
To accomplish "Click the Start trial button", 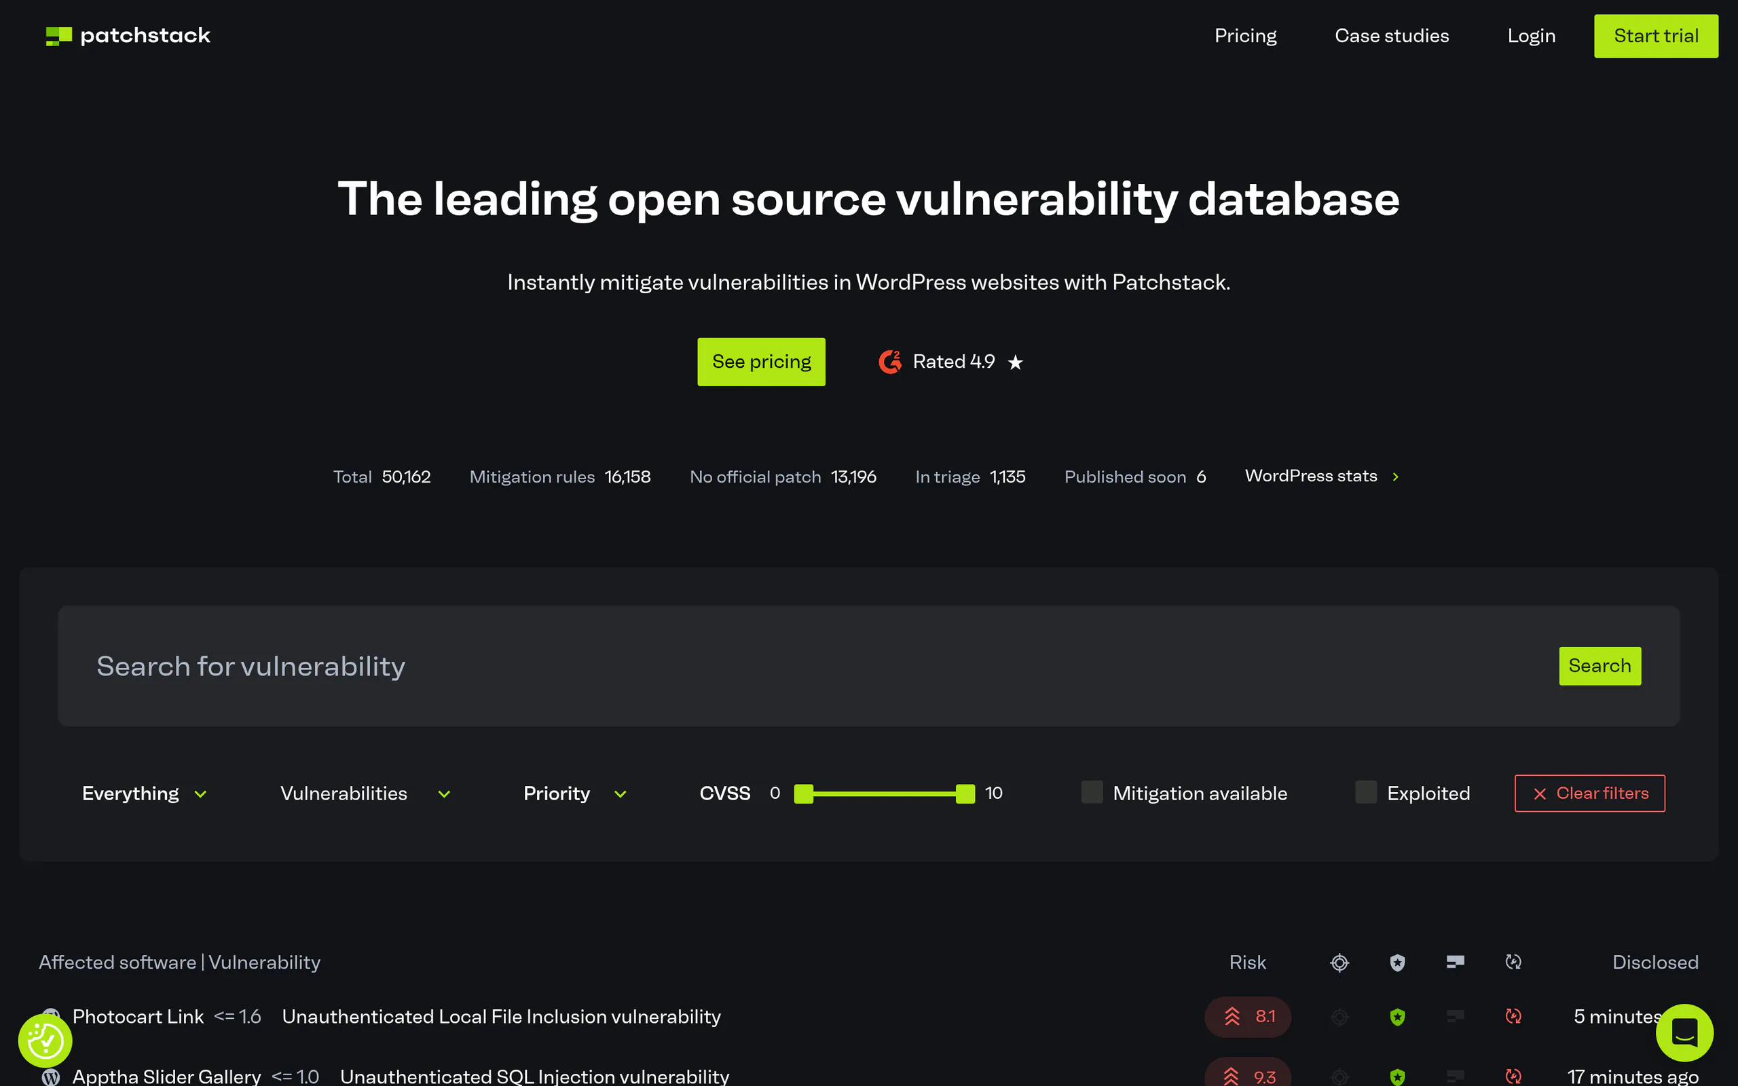I will coord(1655,36).
